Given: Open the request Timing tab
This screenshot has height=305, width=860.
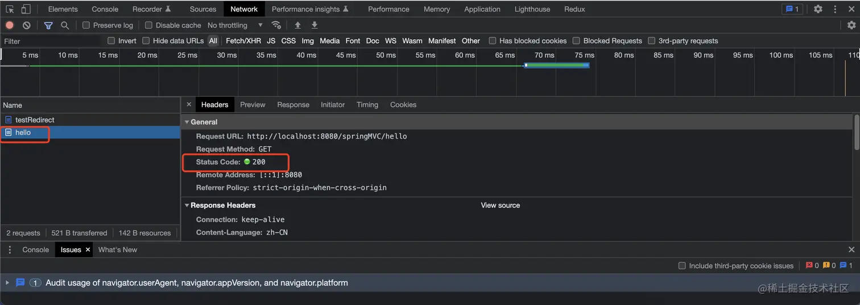Looking at the screenshot, I should click(x=367, y=105).
